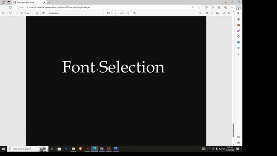Open Windows notification center

click(238, 149)
